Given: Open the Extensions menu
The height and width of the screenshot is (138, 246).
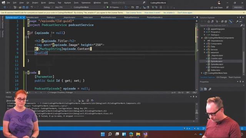Looking at the screenshot, I should 86,3.
